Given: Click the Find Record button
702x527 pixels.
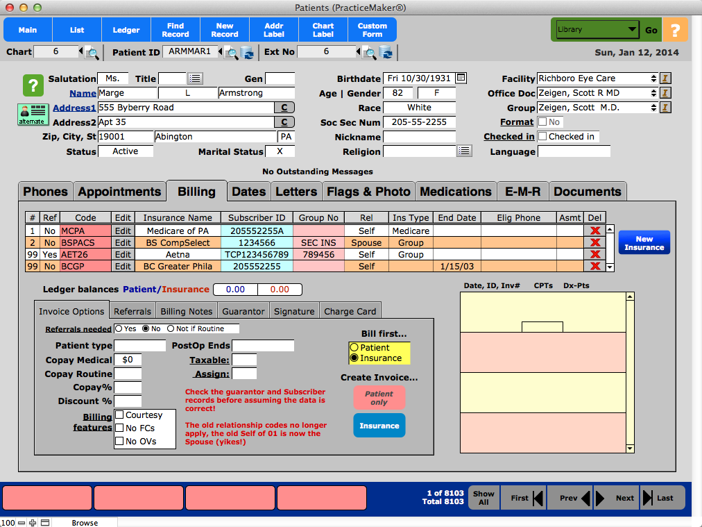Looking at the screenshot, I should tap(175, 30).
